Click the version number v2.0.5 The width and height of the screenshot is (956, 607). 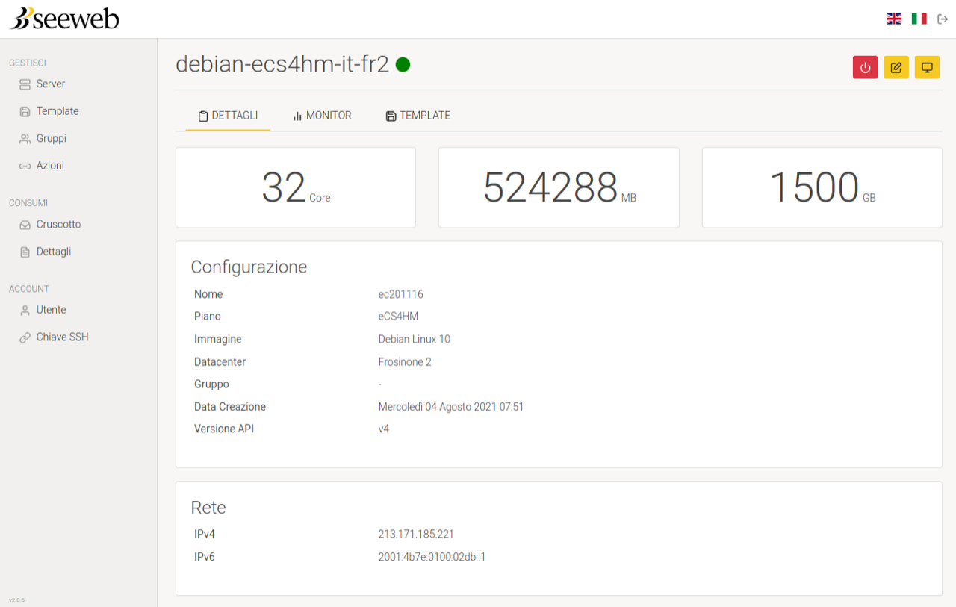[16, 600]
